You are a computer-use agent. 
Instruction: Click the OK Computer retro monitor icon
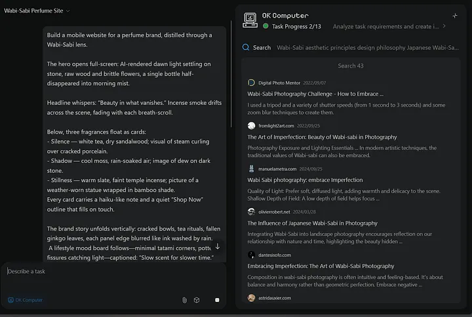(x=250, y=20)
